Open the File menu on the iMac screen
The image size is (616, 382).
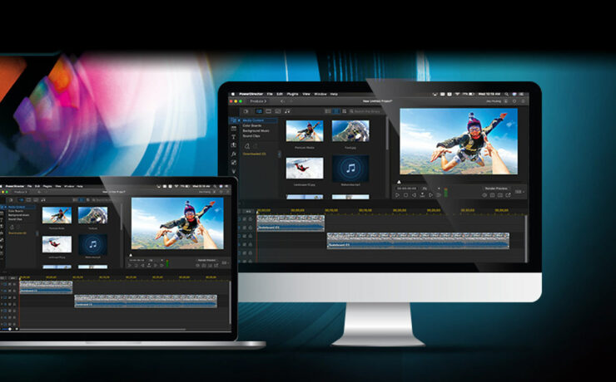[x=270, y=94]
